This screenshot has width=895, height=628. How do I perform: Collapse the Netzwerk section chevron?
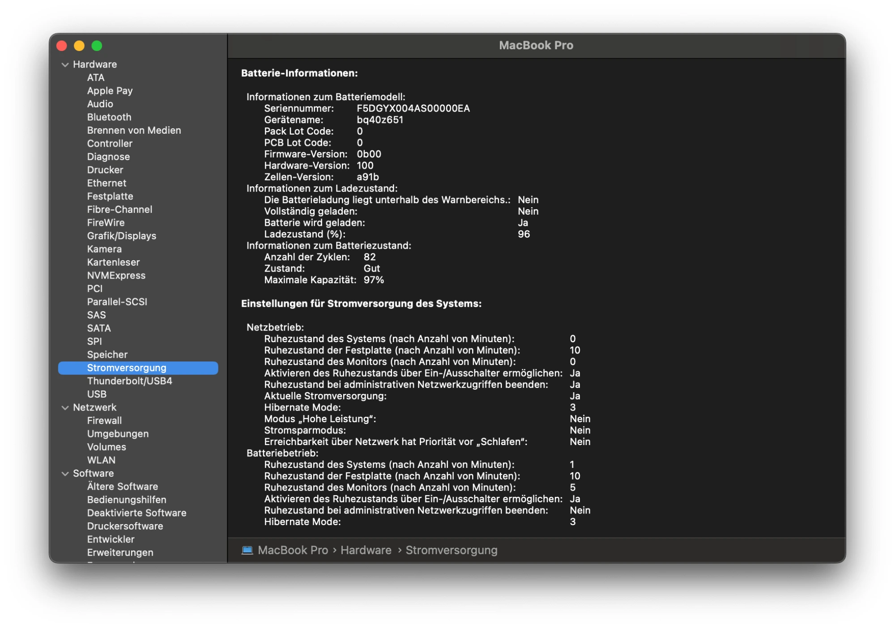pyautogui.click(x=65, y=407)
